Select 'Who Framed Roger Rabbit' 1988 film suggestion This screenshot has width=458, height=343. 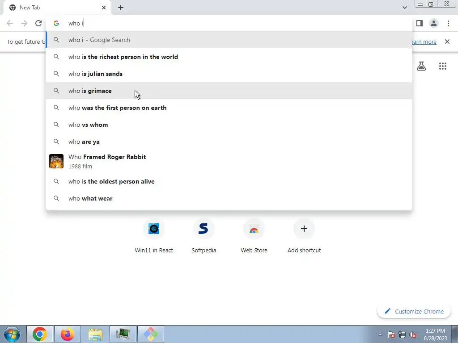click(x=229, y=161)
